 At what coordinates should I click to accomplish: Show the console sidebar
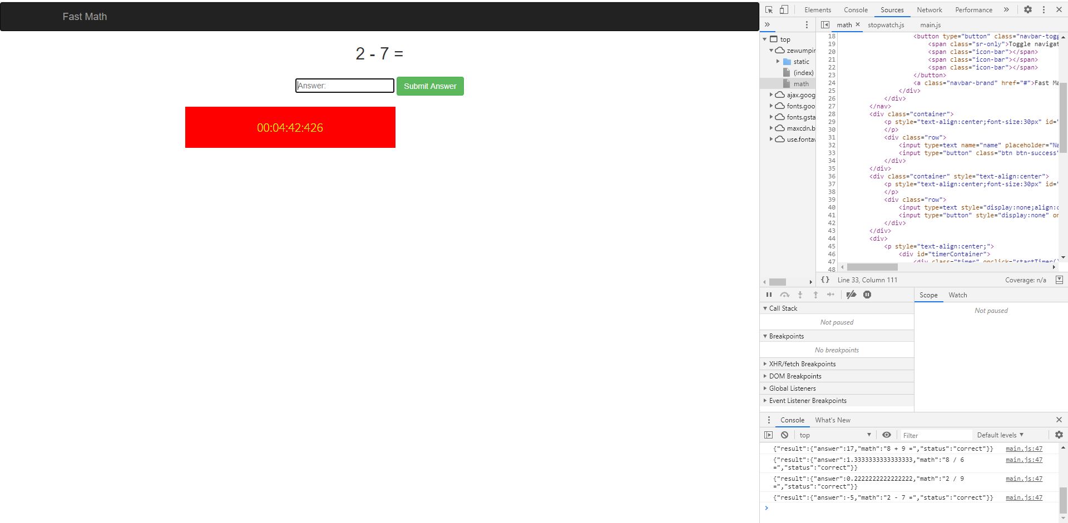(x=769, y=435)
